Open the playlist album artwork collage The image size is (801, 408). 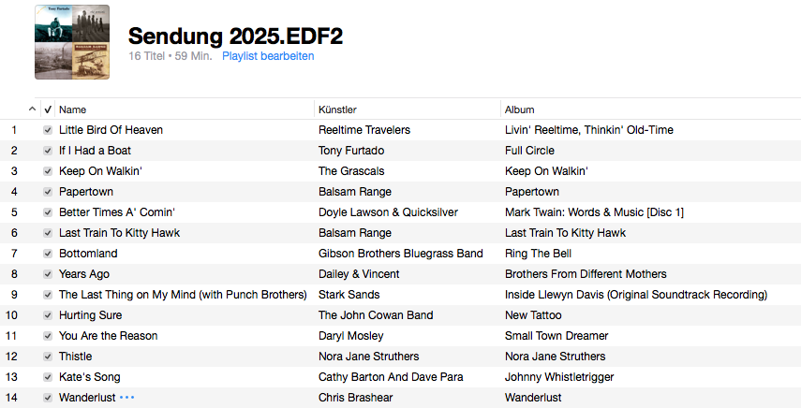pyautogui.click(x=72, y=42)
